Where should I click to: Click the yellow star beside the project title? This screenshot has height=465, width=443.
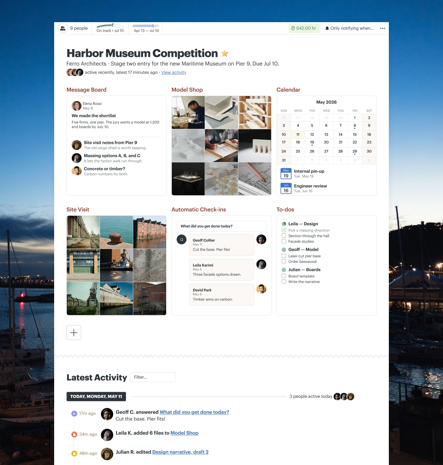[x=225, y=53]
